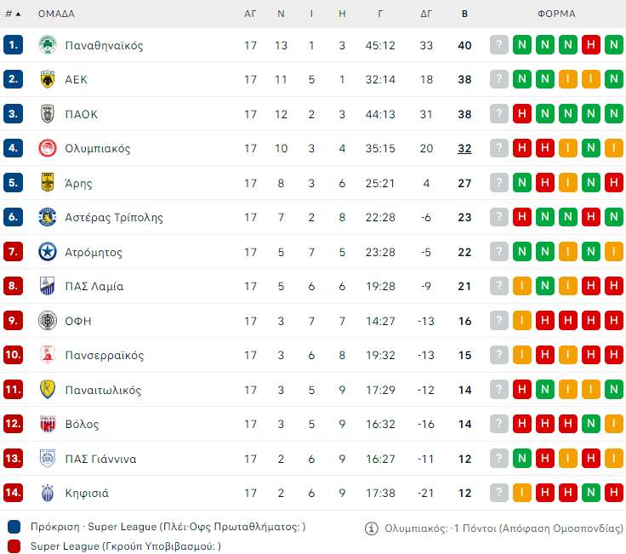Sort standings by the Β points header
The height and width of the screenshot is (554, 626).
[x=464, y=14]
